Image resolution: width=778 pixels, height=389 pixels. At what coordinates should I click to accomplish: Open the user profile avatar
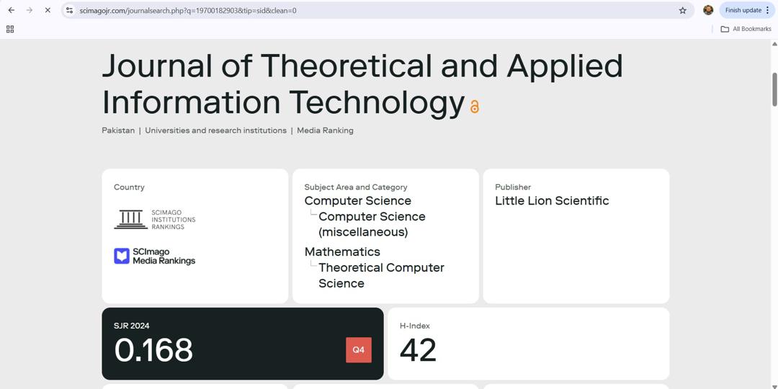click(708, 10)
